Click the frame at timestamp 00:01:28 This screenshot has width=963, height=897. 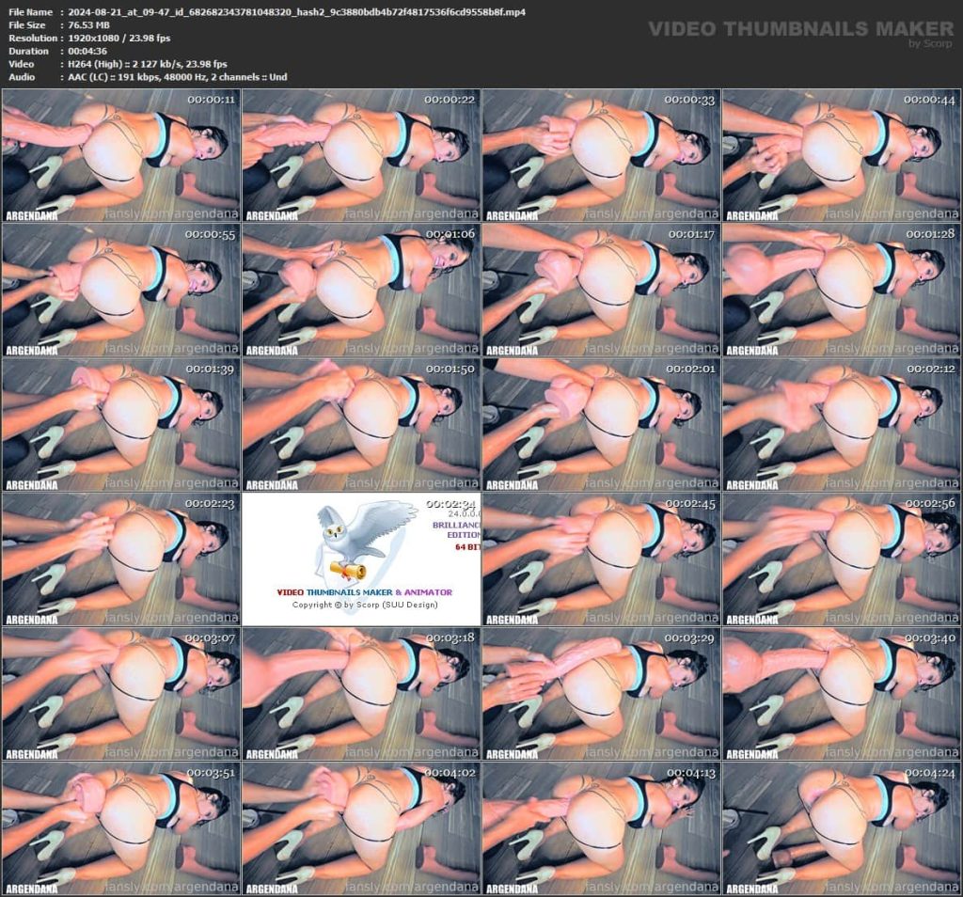(841, 290)
